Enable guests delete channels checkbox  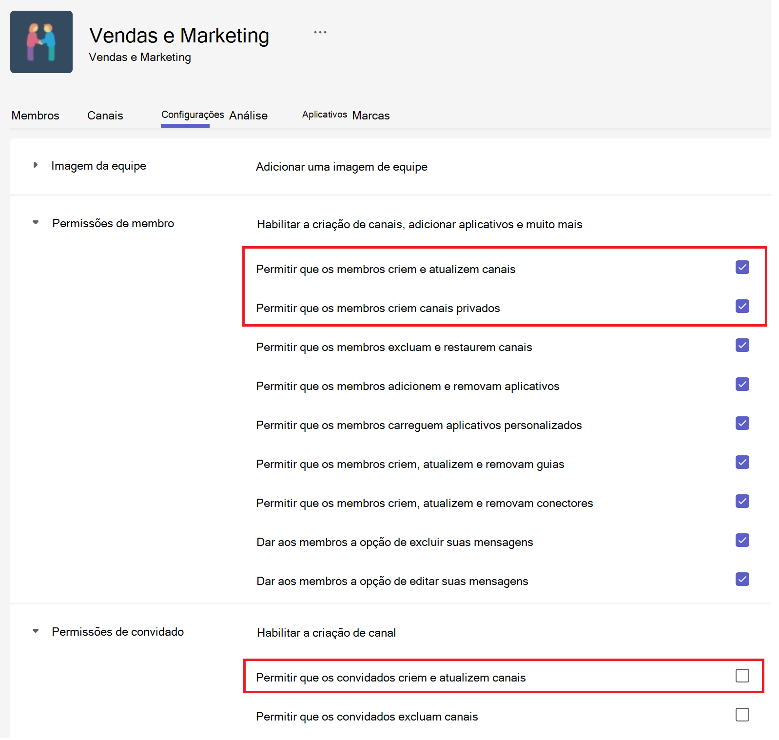tap(742, 715)
